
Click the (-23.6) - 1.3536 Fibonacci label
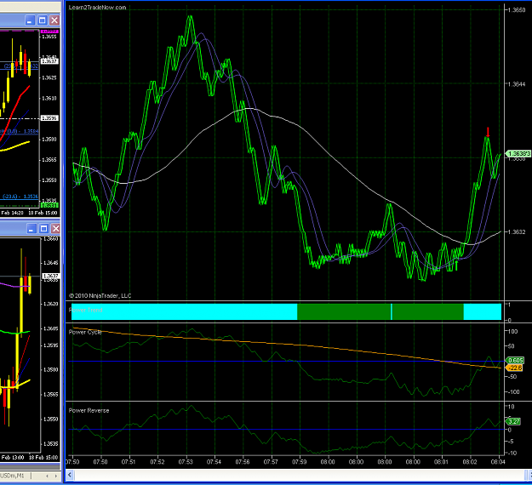click(20, 197)
